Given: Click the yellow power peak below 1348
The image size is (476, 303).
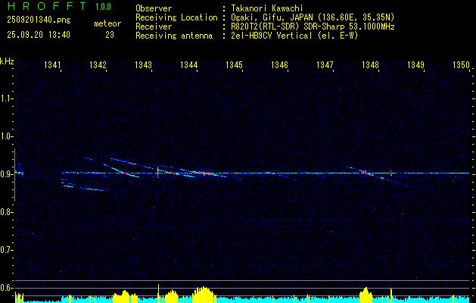Looking at the screenshot, I should [x=366, y=294].
